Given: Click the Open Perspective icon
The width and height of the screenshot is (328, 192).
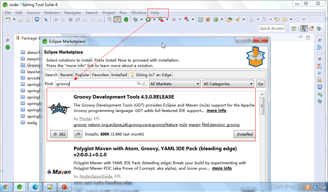Looking at the screenshot, I should [x=294, y=28].
